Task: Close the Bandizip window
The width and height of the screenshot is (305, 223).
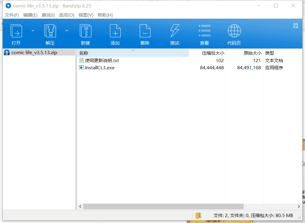Action: (x=293, y=6)
